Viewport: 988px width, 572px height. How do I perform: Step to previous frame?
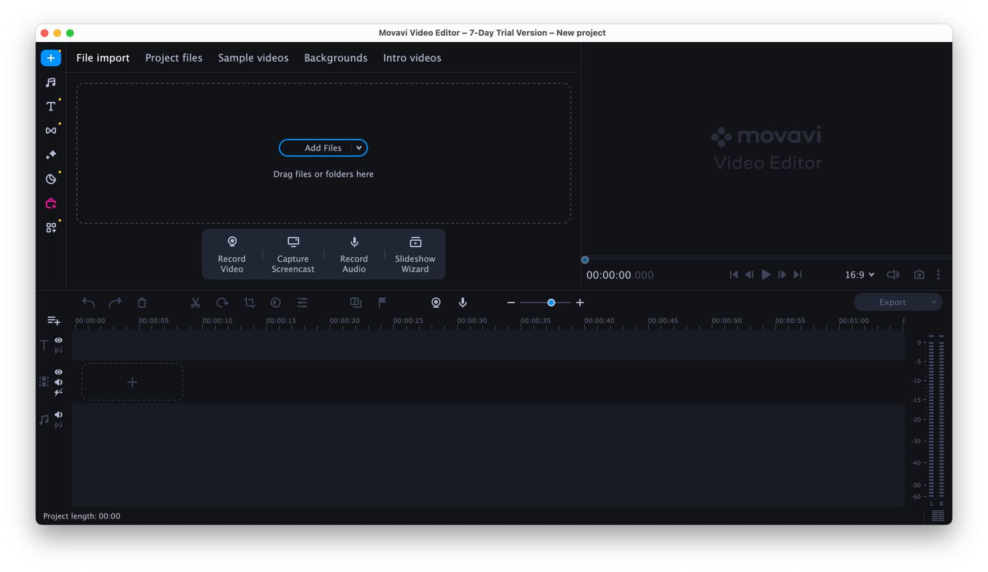(x=749, y=275)
